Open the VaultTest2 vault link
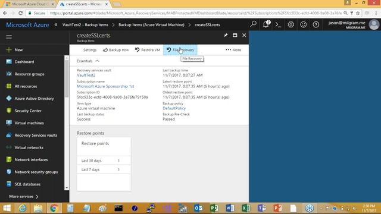The width and height of the screenshot is (381, 214). 86,75
